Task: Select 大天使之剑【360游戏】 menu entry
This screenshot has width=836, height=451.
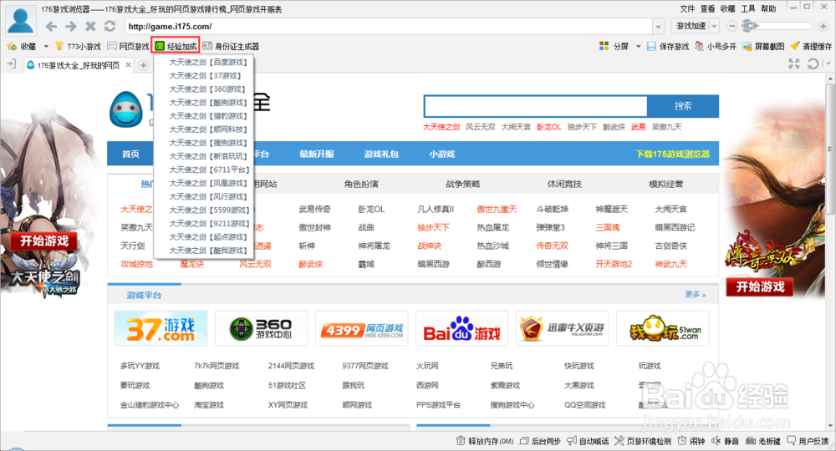Action: point(208,89)
